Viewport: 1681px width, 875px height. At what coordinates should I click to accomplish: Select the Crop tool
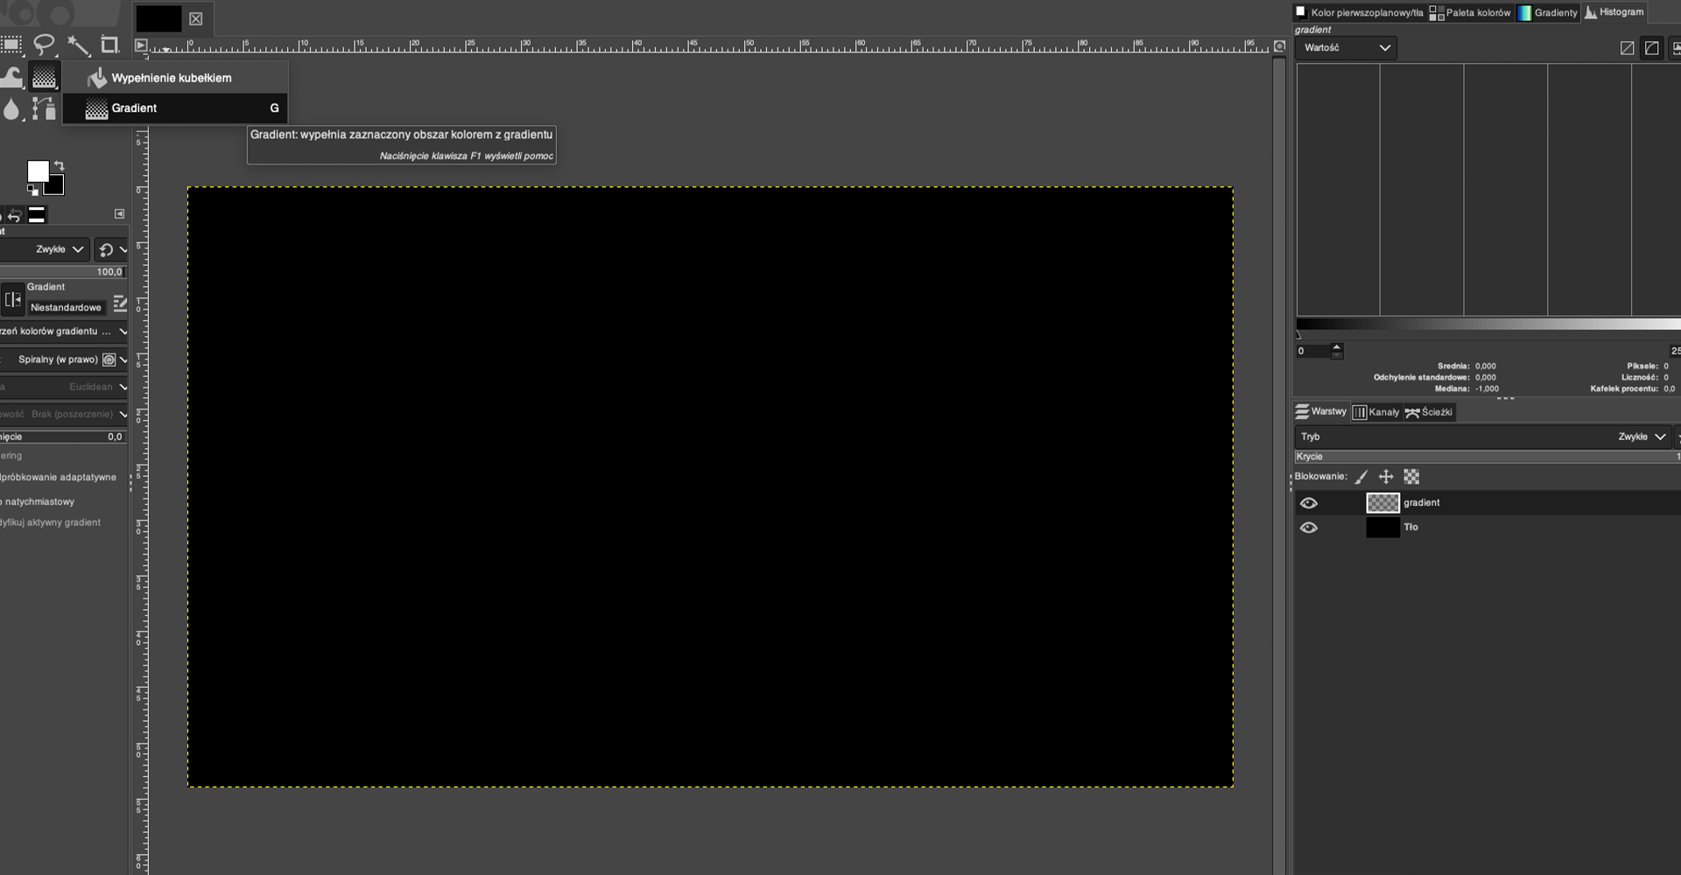(110, 45)
